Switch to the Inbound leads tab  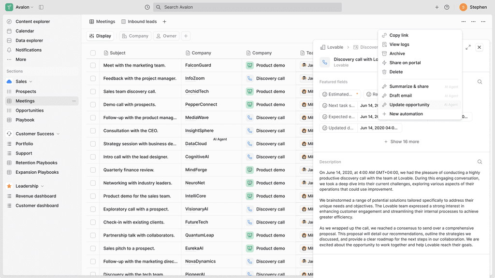(x=143, y=21)
